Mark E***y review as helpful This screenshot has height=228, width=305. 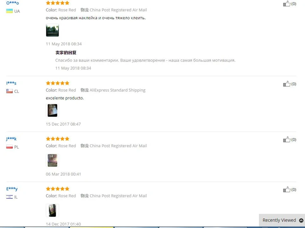287,189
